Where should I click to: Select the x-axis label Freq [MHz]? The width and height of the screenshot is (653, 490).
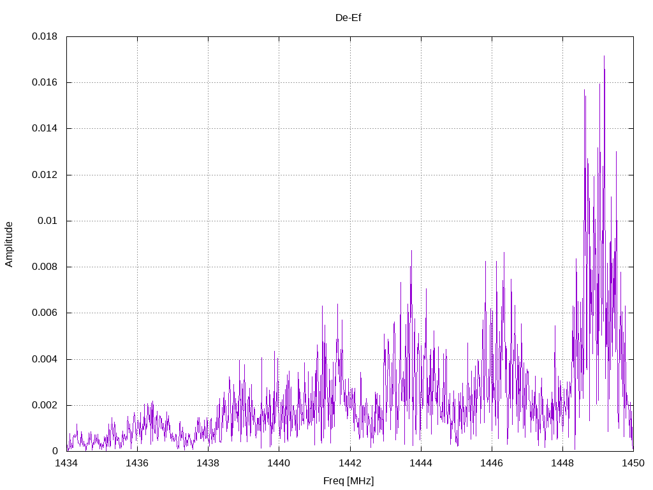(349, 481)
